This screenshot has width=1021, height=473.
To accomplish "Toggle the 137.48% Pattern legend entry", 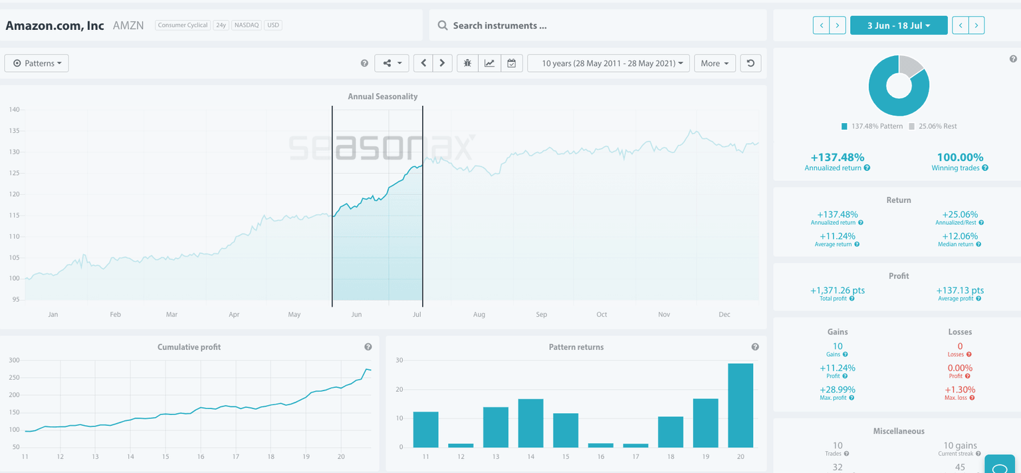I will tap(871, 126).
